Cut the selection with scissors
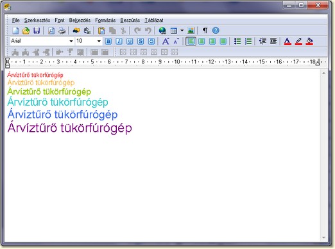The image size is (335, 249). point(123,31)
